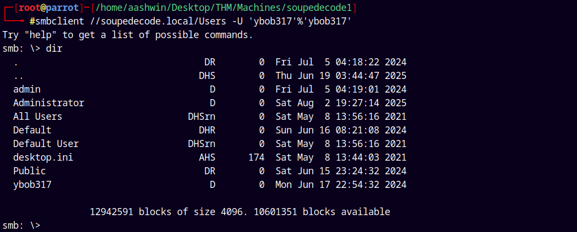Click the final smb prompt line

(21, 225)
